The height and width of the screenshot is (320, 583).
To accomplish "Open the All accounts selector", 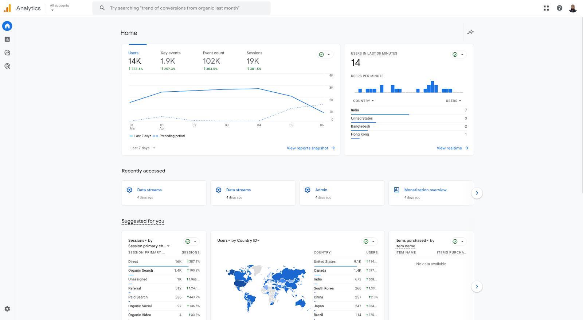I will point(59,7).
